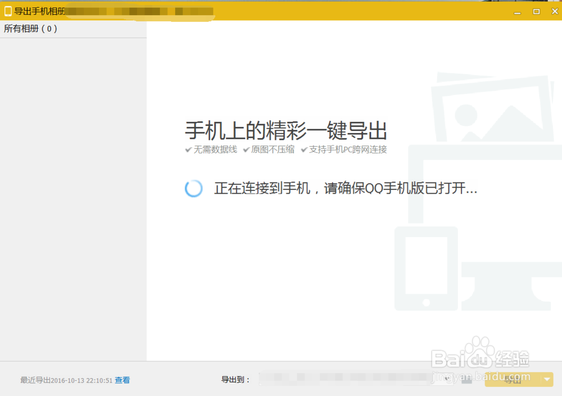
Task: Open the dropdown arrow beside 导出 button
Action: click(547, 380)
